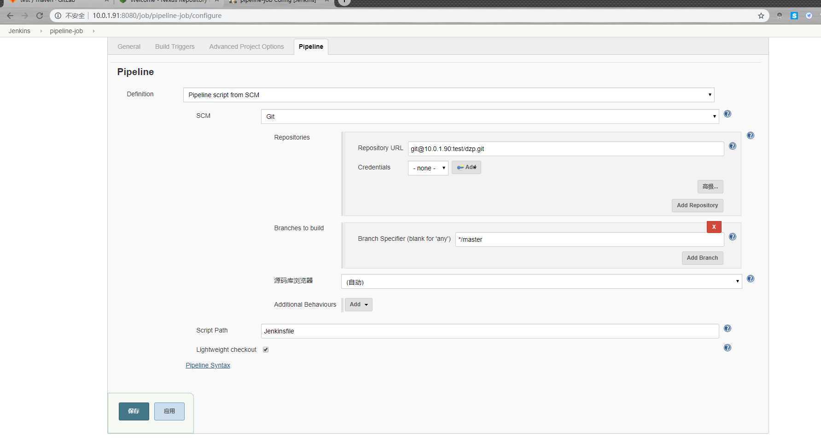The image size is (821, 443).
Task: Open the Advanced Project Options tab
Action: click(246, 47)
